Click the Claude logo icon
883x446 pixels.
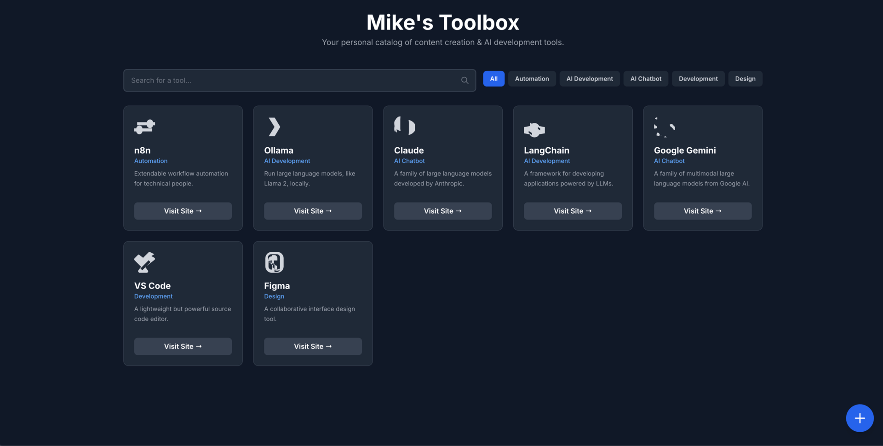(x=405, y=126)
